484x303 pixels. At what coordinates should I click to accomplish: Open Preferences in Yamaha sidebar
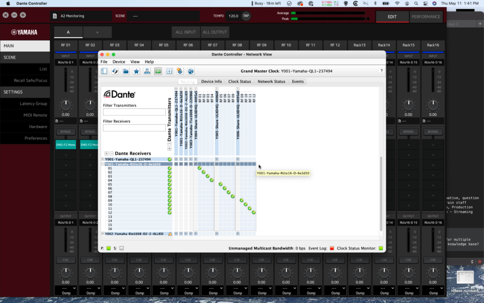coord(36,138)
